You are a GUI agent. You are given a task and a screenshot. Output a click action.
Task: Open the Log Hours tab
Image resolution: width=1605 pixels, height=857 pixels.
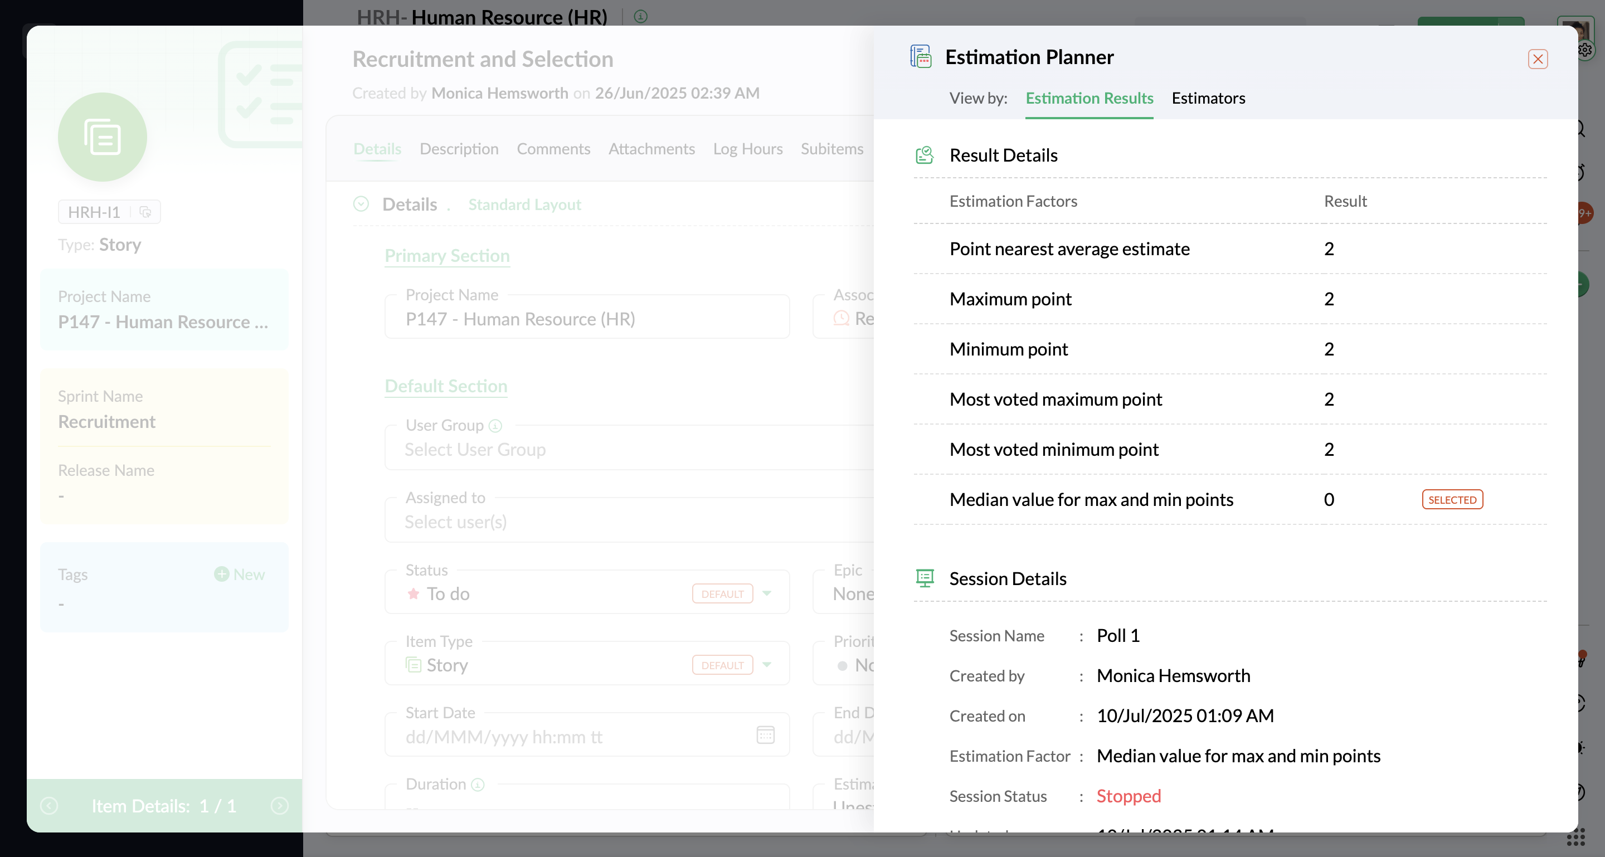pos(747,149)
